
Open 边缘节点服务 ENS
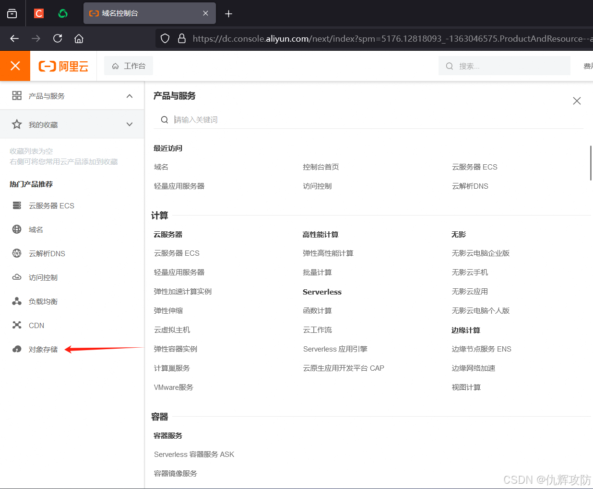(481, 349)
